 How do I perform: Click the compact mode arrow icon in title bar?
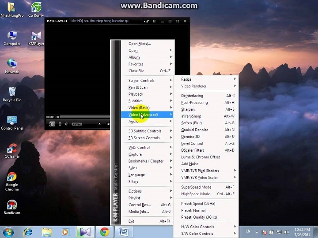(x=154, y=21)
